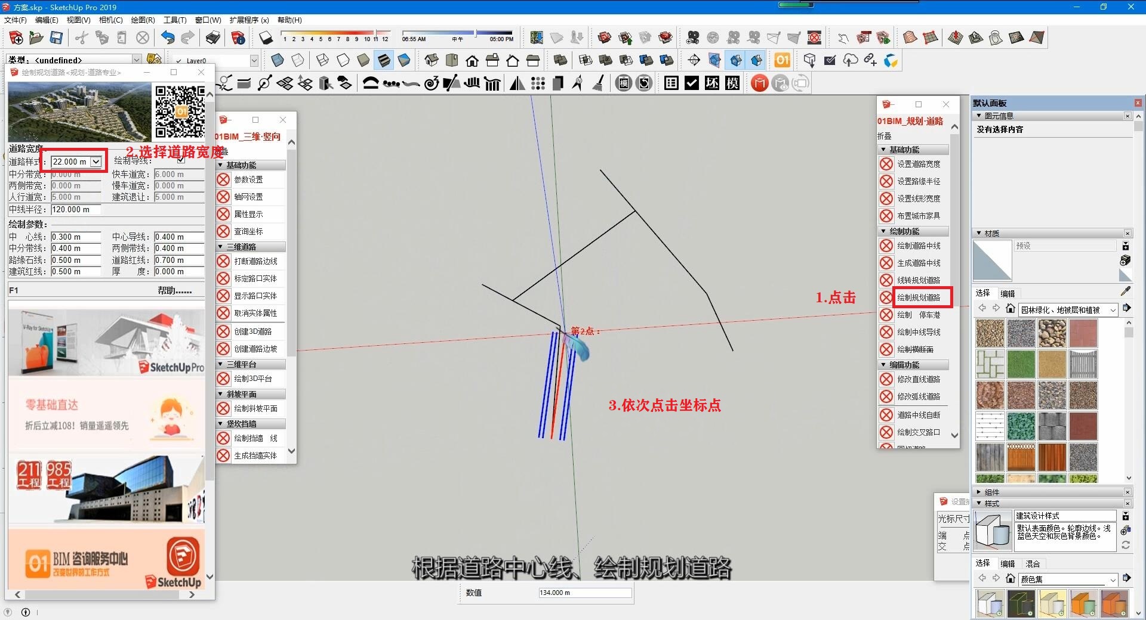Toggle Back Edges display

click(x=298, y=60)
